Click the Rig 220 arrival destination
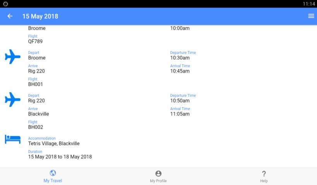This screenshot has width=317, height=185. (x=36, y=71)
